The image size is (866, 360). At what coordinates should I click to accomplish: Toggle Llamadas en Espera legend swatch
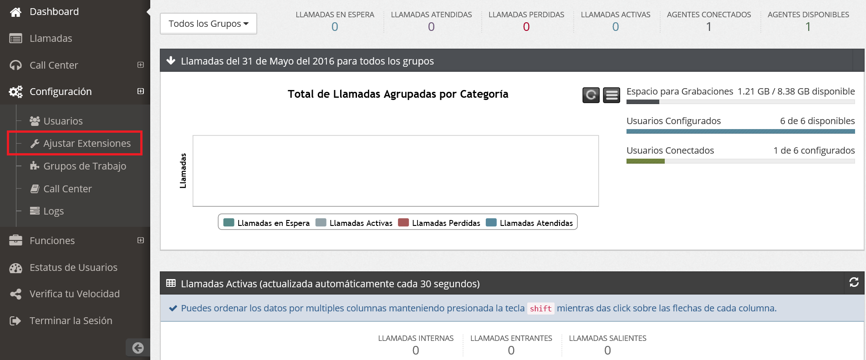(229, 222)
